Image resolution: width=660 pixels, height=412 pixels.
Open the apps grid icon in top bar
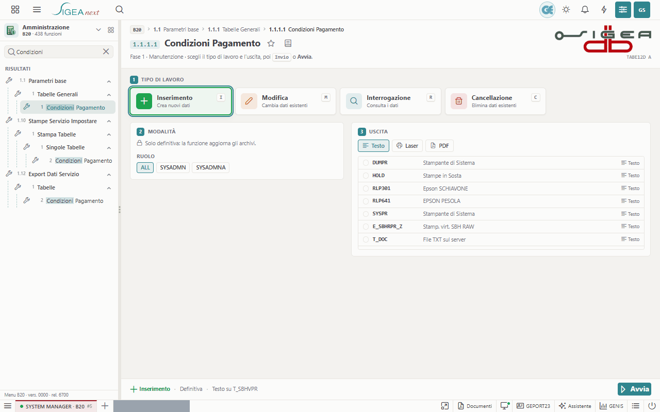[15, 10]
